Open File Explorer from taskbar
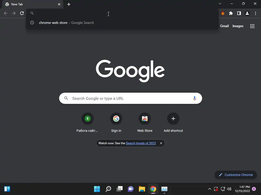 [x=142, y=189]
